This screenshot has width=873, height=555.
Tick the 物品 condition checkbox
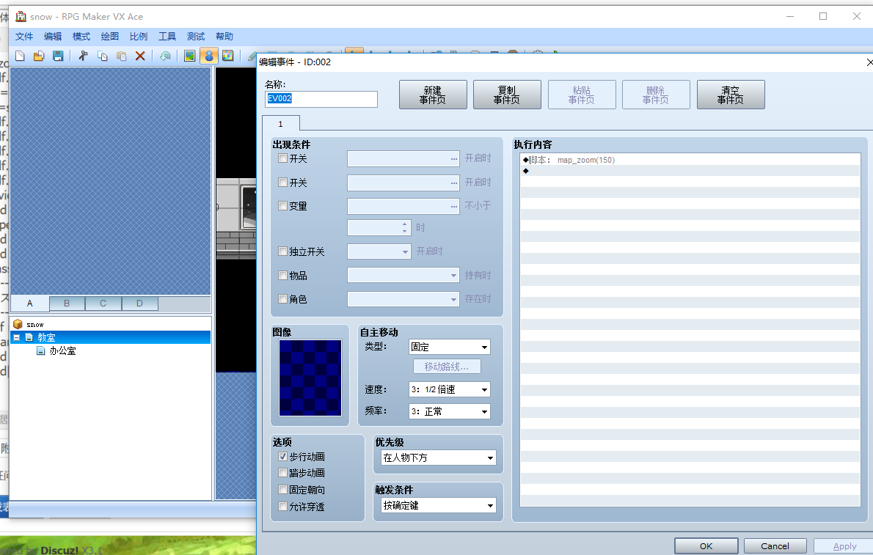point(283,276)
